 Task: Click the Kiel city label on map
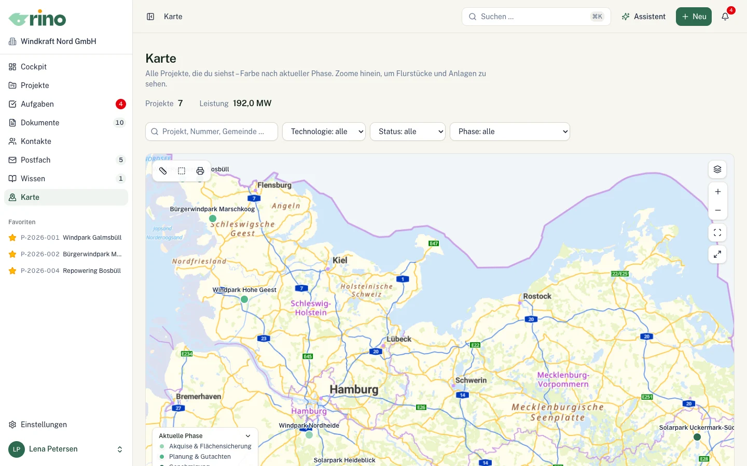pyautogui.click(x=340, y=260)
